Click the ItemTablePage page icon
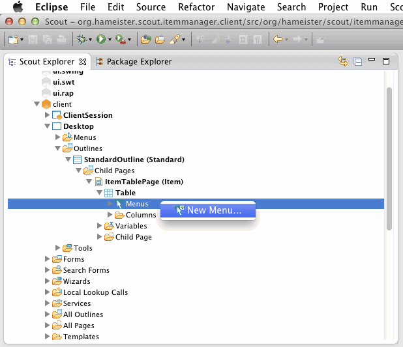This screenshot has height=347, width=403. click(x=89, y=182)
